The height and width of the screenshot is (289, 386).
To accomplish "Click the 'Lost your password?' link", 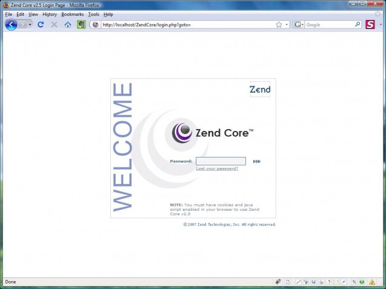I will [217, 168].
